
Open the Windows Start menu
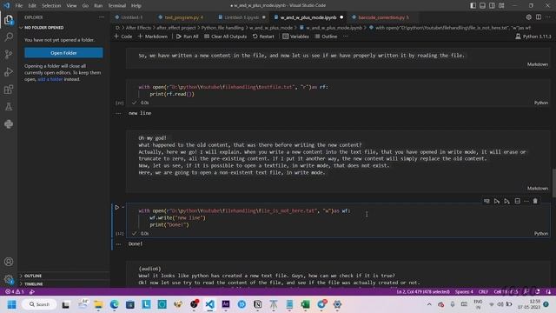[x=11, y=304]
